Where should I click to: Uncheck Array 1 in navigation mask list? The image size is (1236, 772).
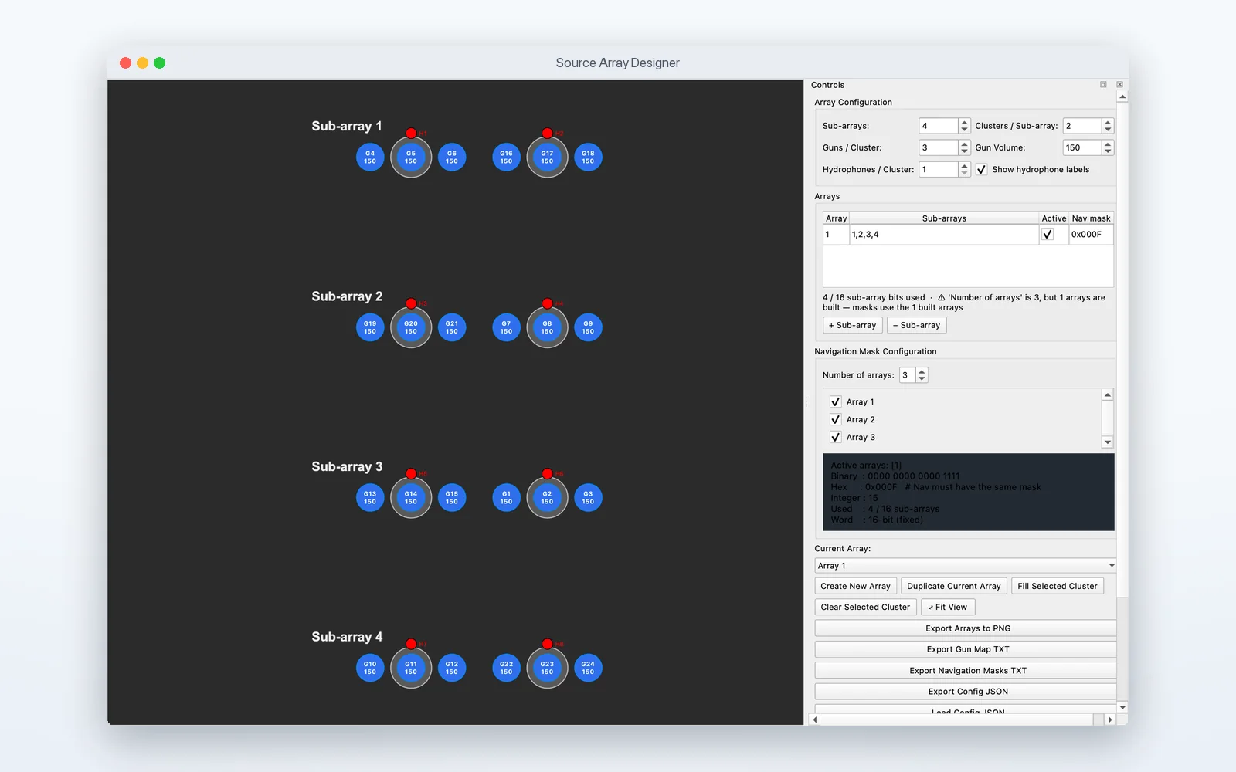(x=835, y=401)
